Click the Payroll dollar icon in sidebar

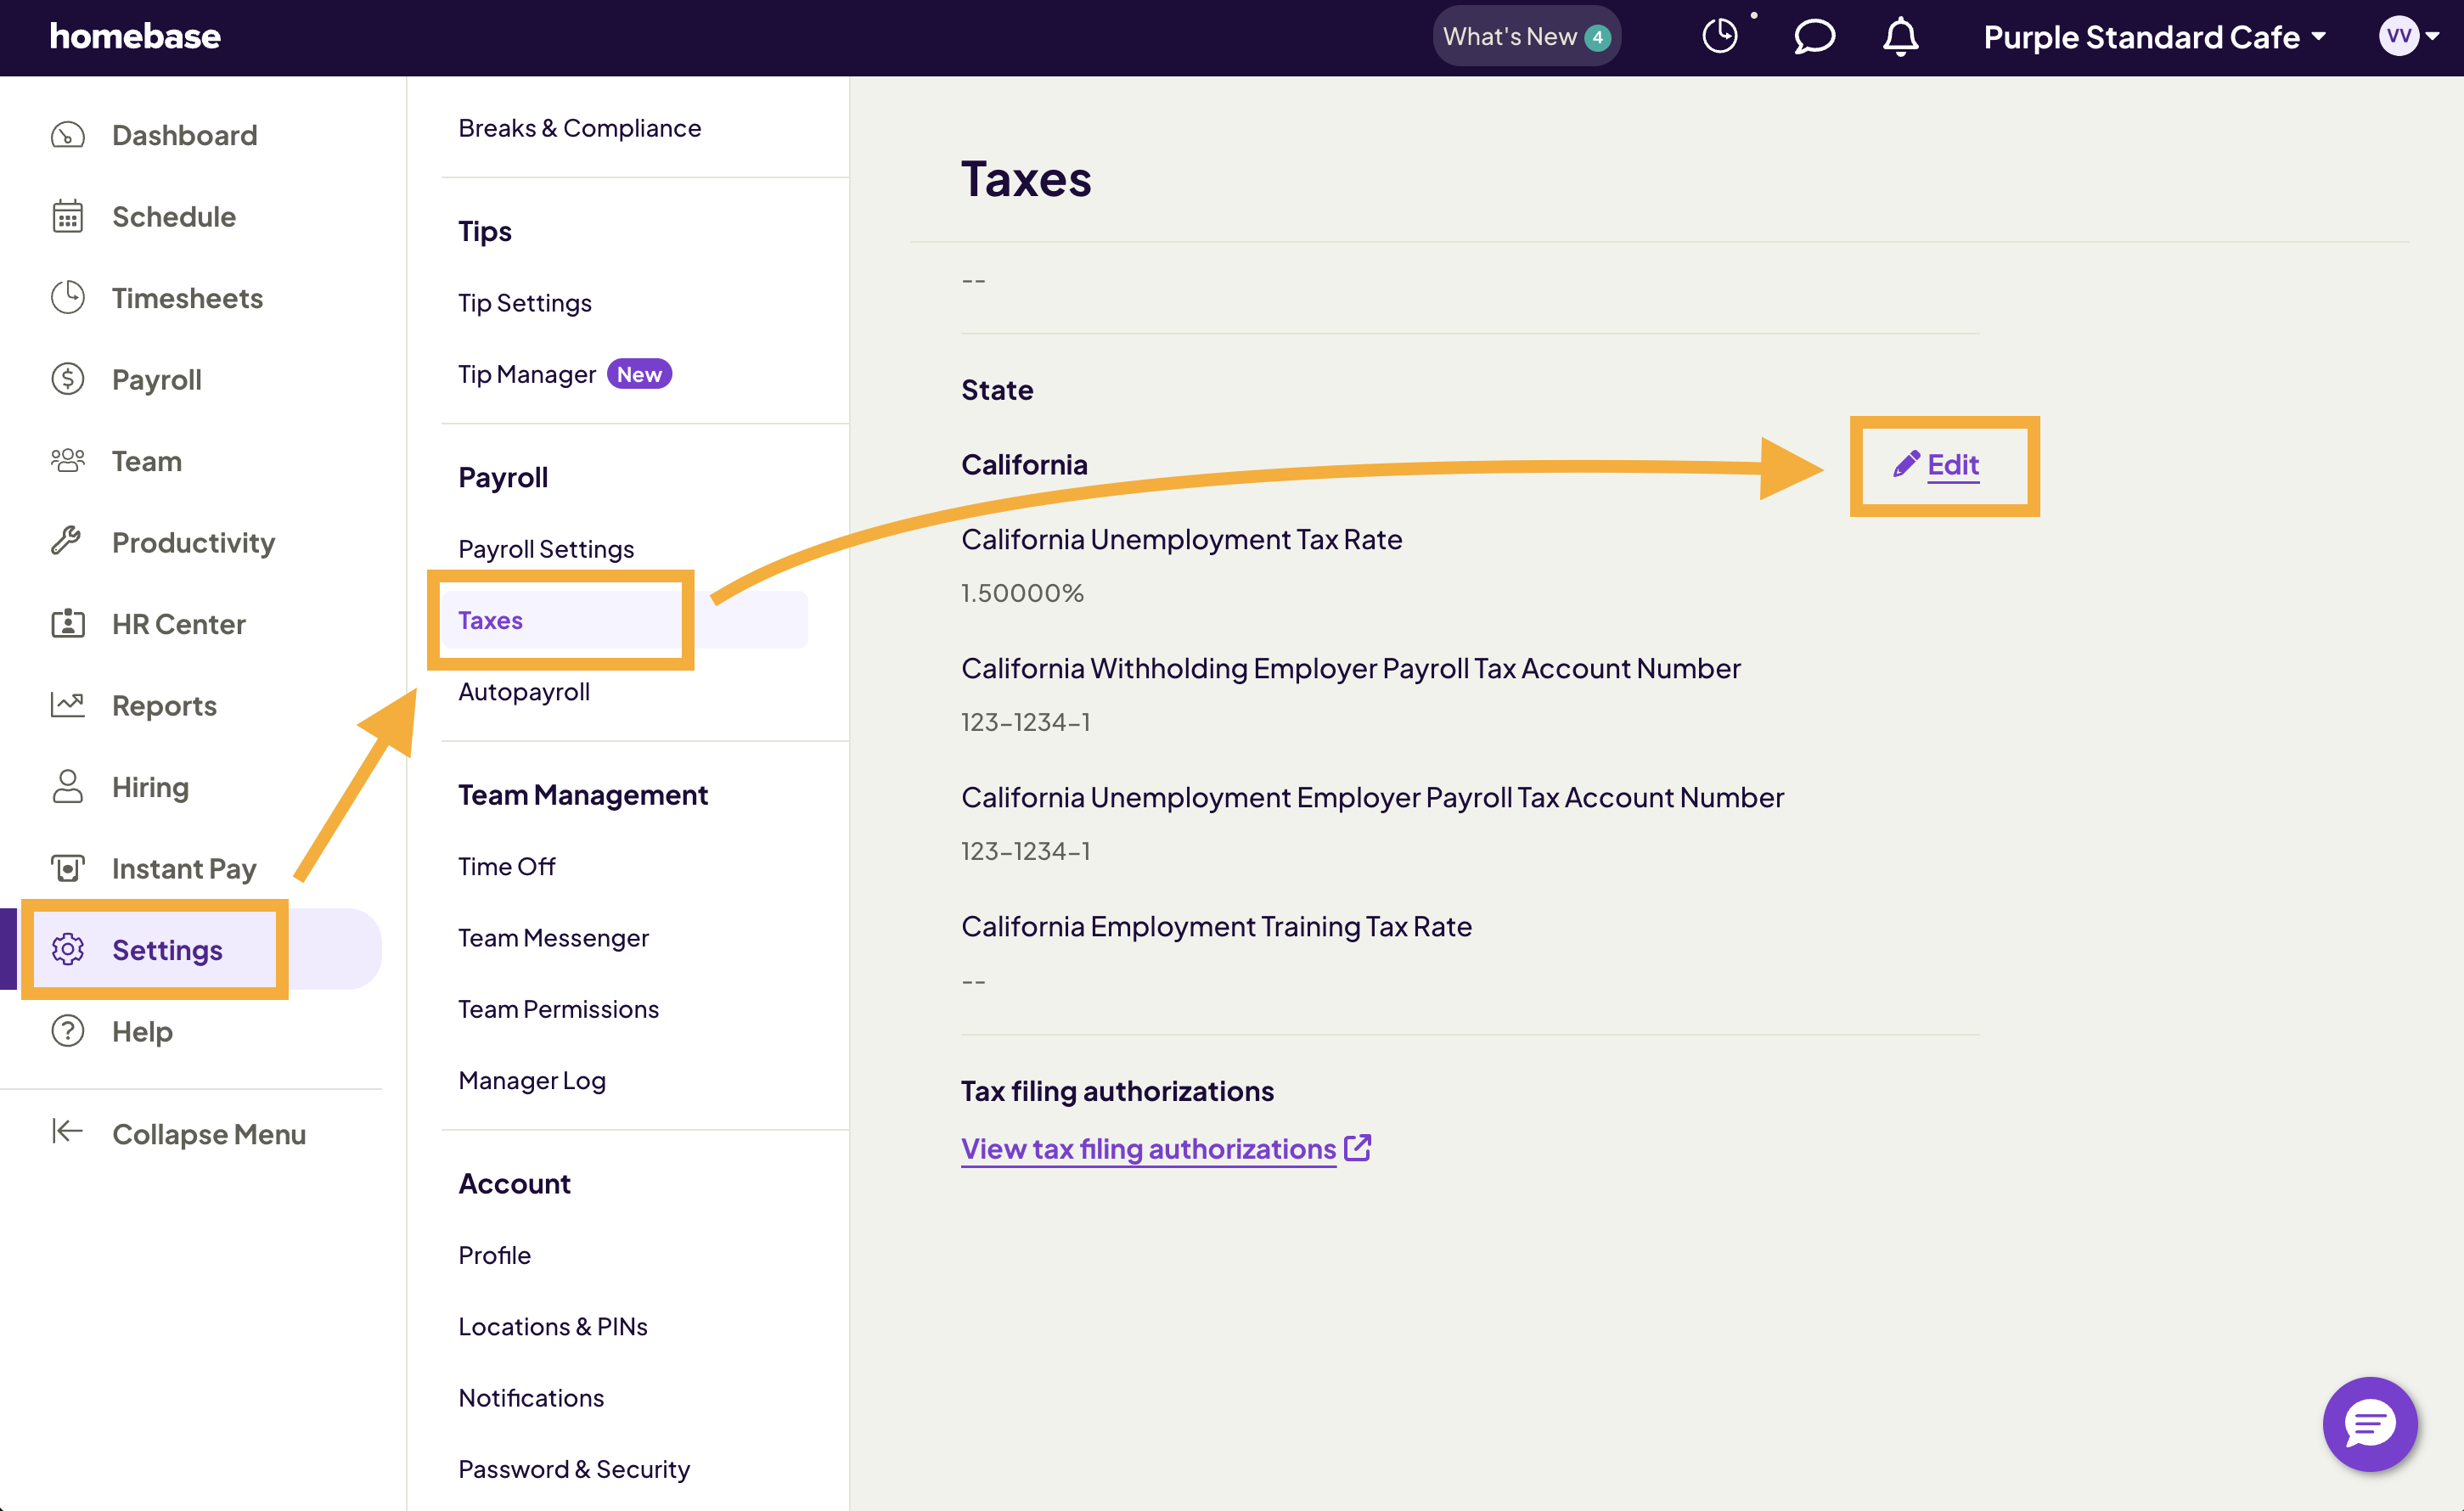67,379
